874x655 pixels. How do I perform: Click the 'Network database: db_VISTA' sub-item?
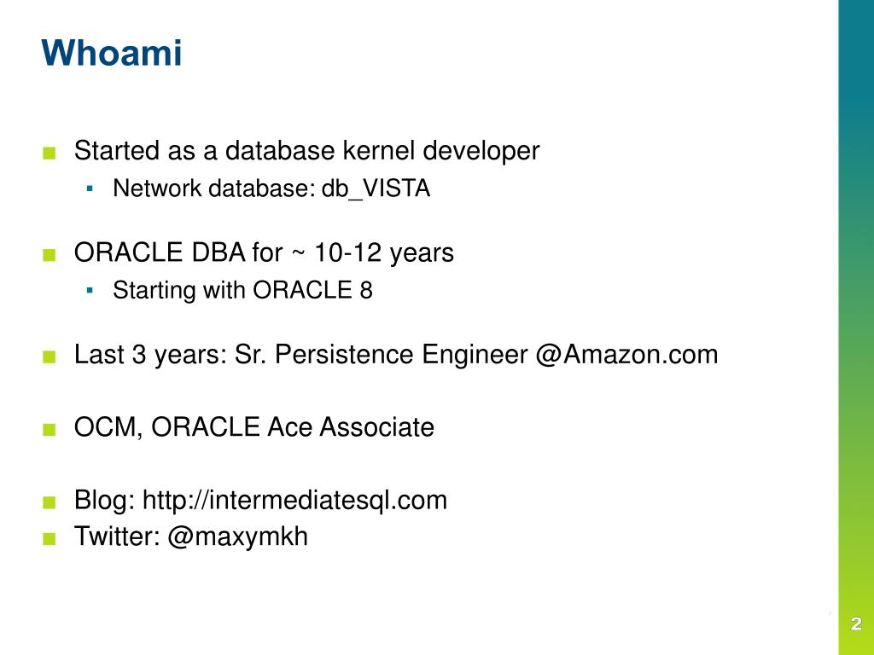[271, 188]
